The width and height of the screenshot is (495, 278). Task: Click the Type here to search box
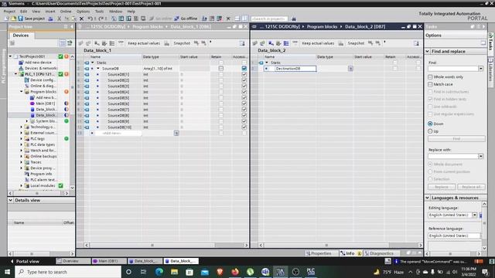pyautogui.click(x=68, y=272)
